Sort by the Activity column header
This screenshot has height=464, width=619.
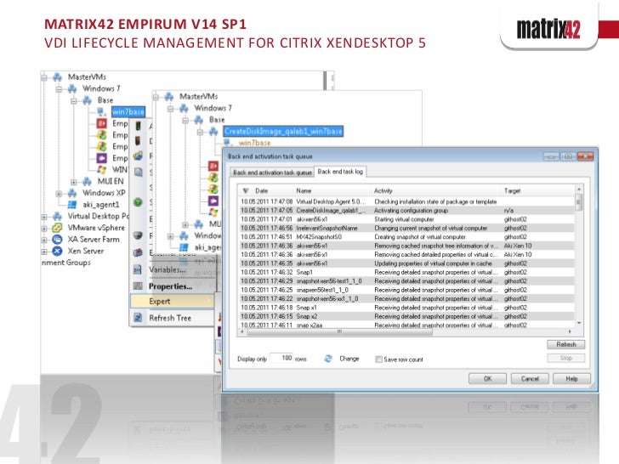pyautogui.click(x=436, y=191)
